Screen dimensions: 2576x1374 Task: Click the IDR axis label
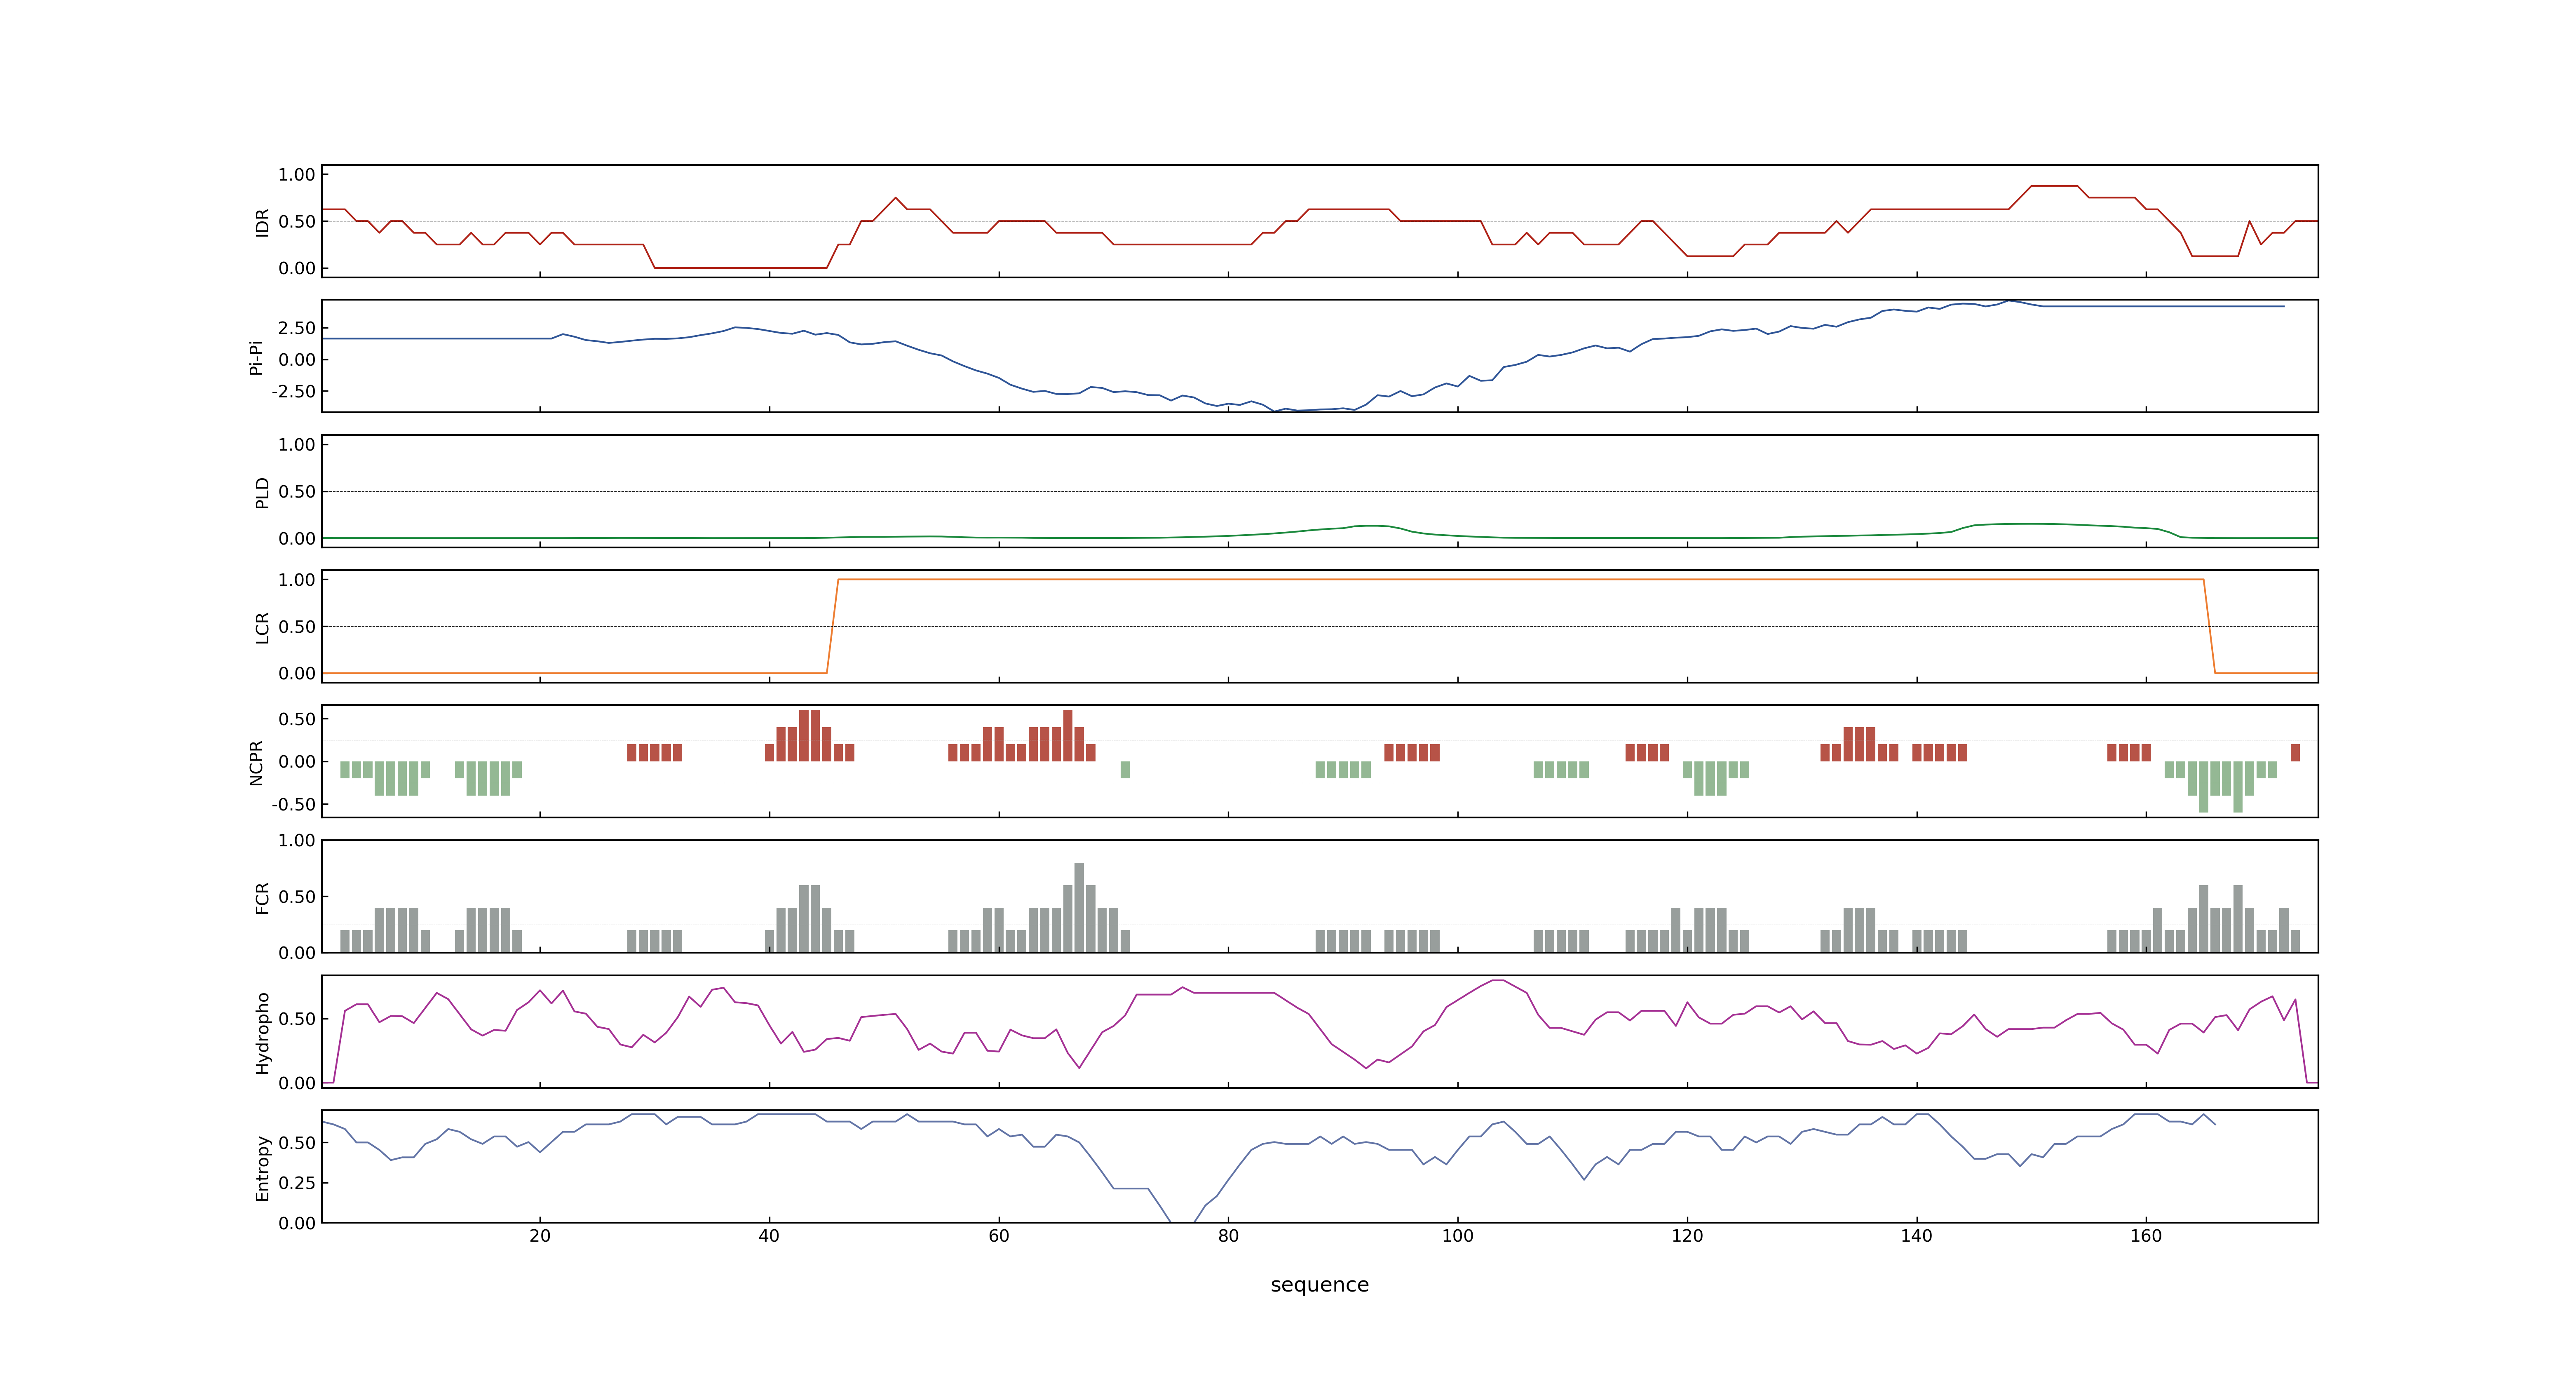(x=262, y=222)
